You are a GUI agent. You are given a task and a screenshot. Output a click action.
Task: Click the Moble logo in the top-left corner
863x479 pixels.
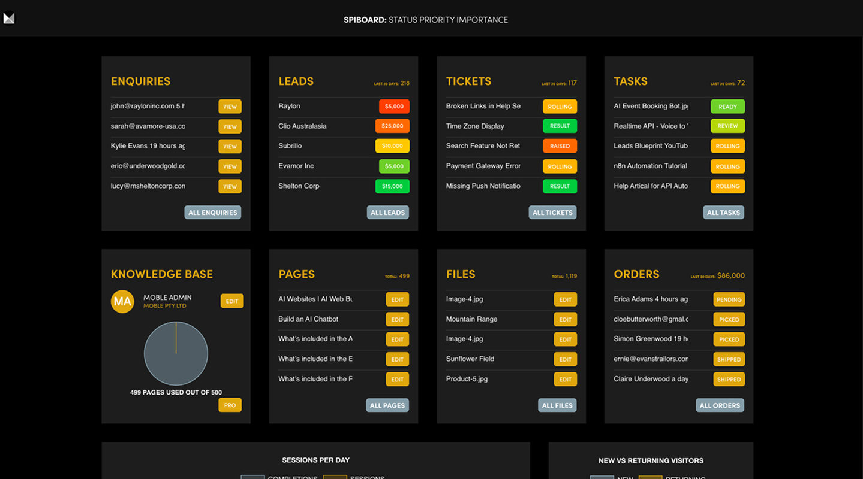(9, 19)
